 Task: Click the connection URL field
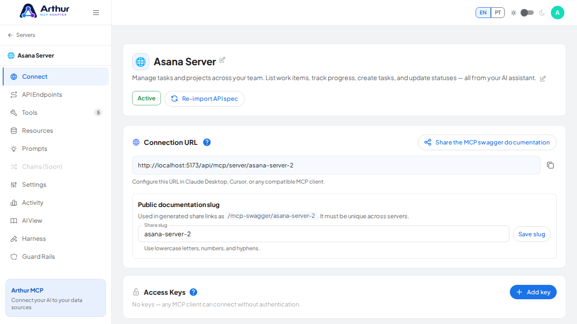click(x=336, y=165)
